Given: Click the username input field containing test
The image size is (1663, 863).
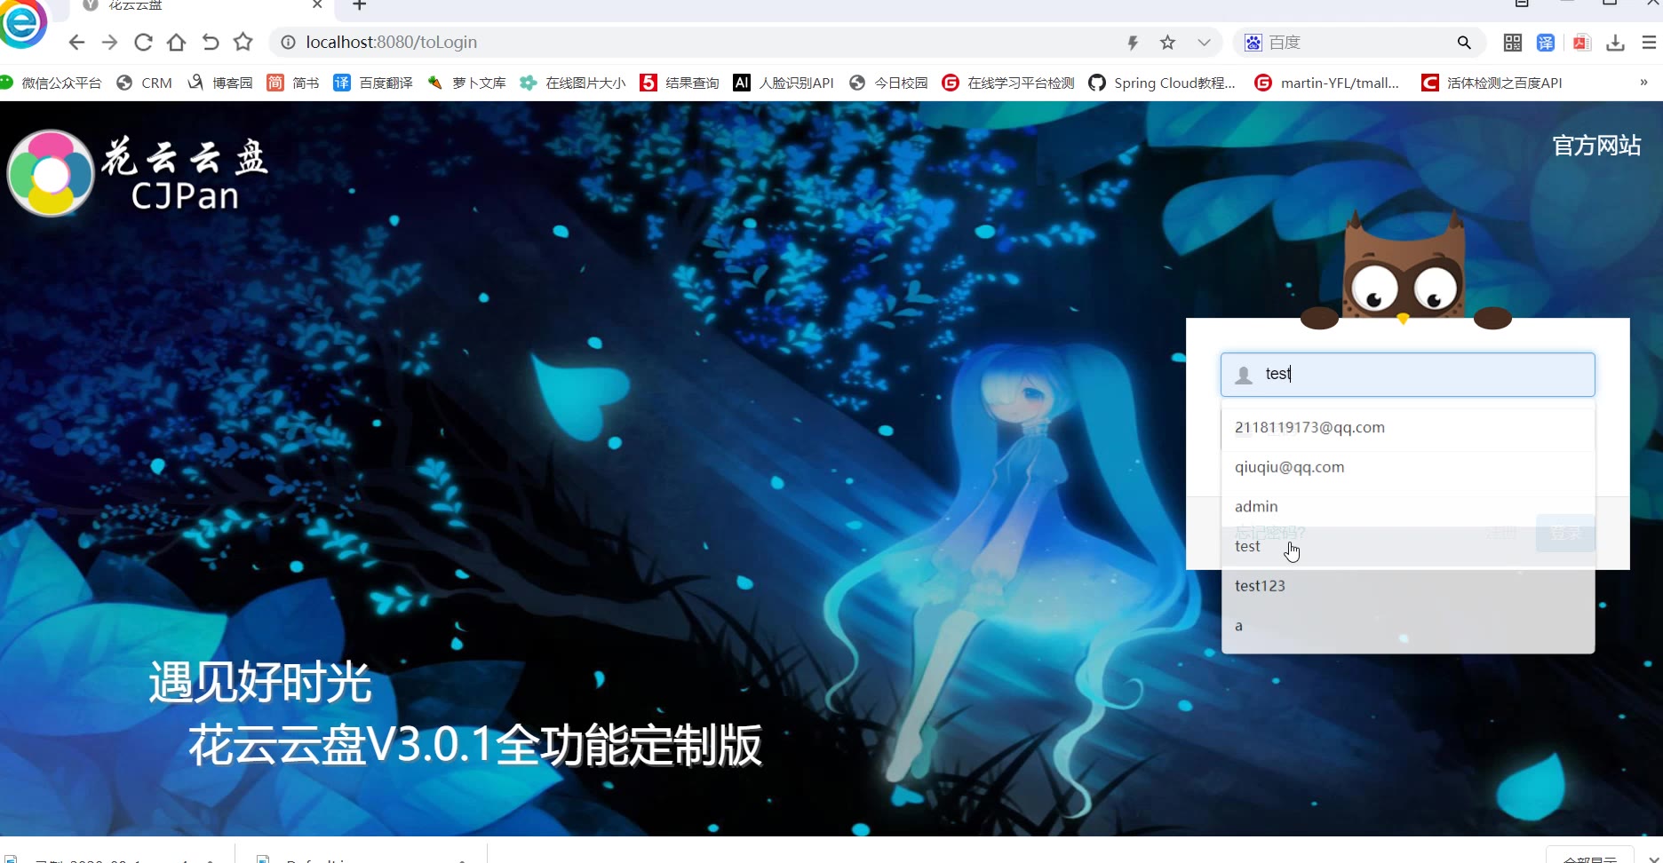Looking at the screenshot, I should (x=1408, y=375).
